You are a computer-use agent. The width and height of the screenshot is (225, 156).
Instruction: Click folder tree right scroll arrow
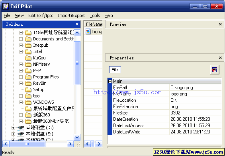[70, 144]
